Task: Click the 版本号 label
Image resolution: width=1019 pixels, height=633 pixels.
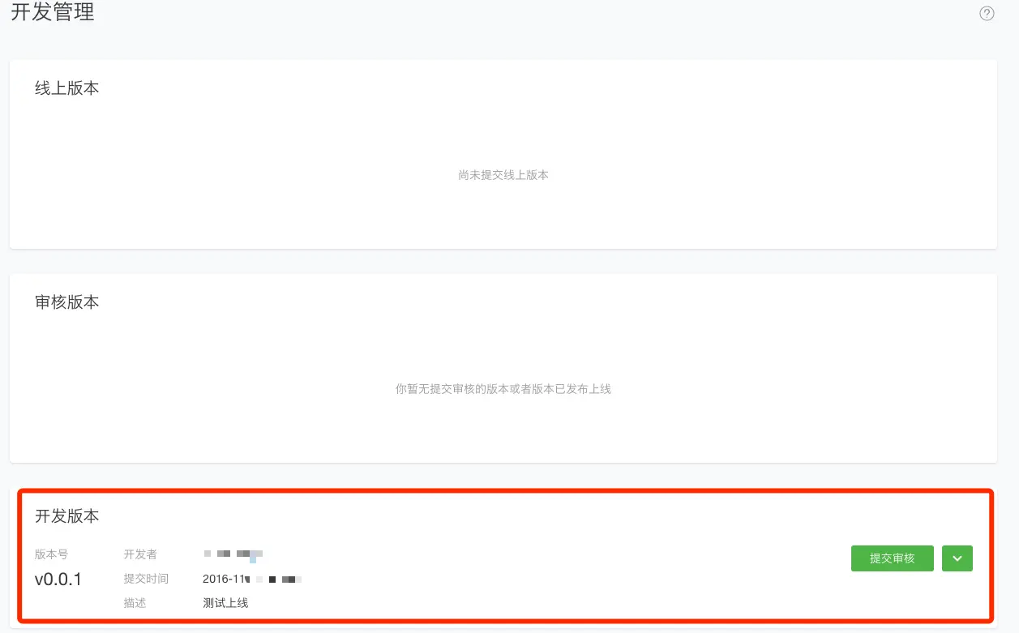Action: coord(51,554)
